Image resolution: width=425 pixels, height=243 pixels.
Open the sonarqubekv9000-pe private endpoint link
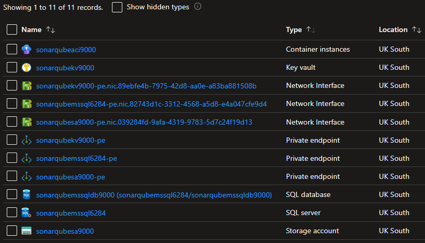point(70,140)
